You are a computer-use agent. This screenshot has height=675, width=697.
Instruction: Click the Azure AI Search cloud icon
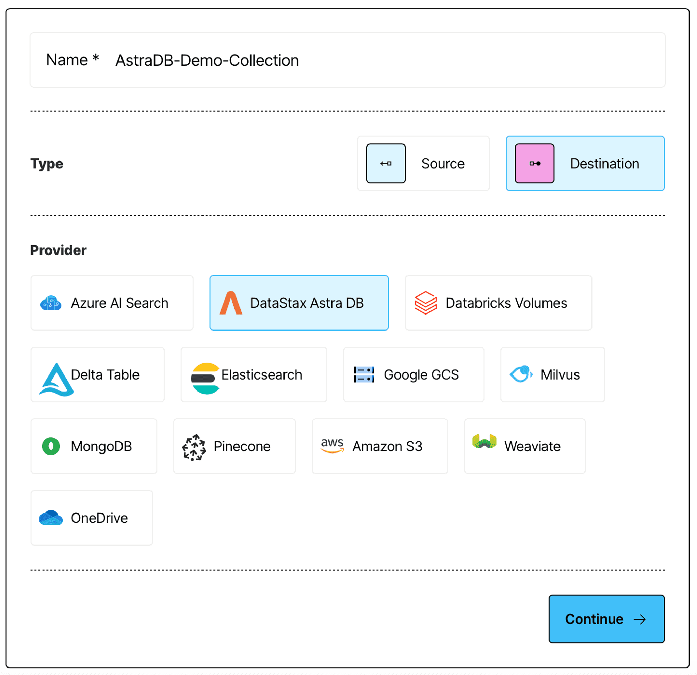(x=51, y=303)
